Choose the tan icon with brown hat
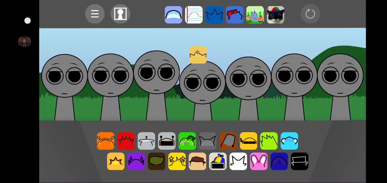Screen dimensions: 387x183 (197, 161)
